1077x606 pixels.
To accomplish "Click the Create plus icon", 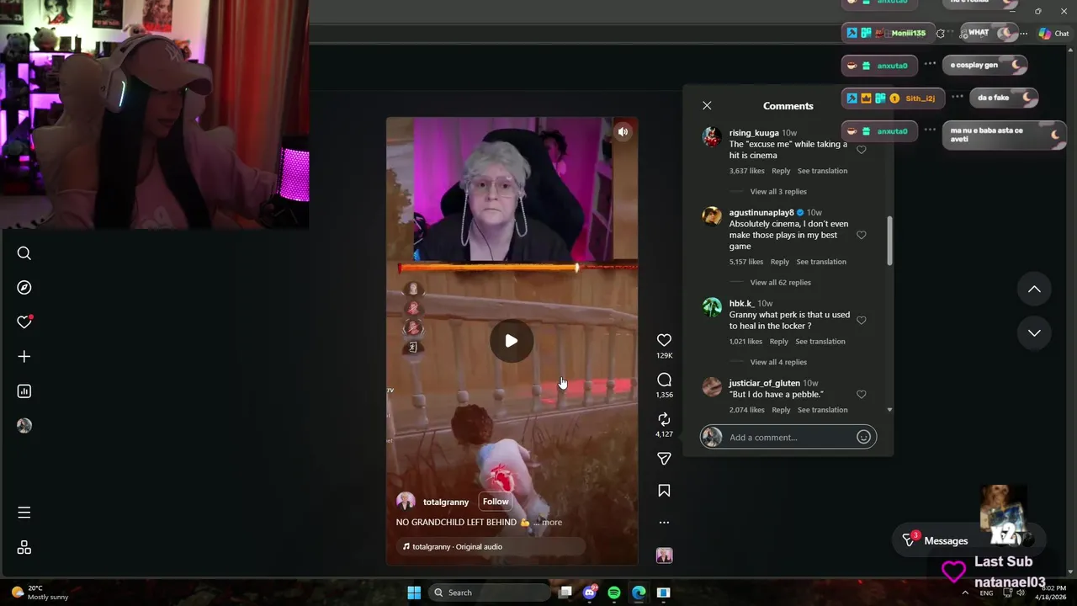I will click(x=24, y=357).
